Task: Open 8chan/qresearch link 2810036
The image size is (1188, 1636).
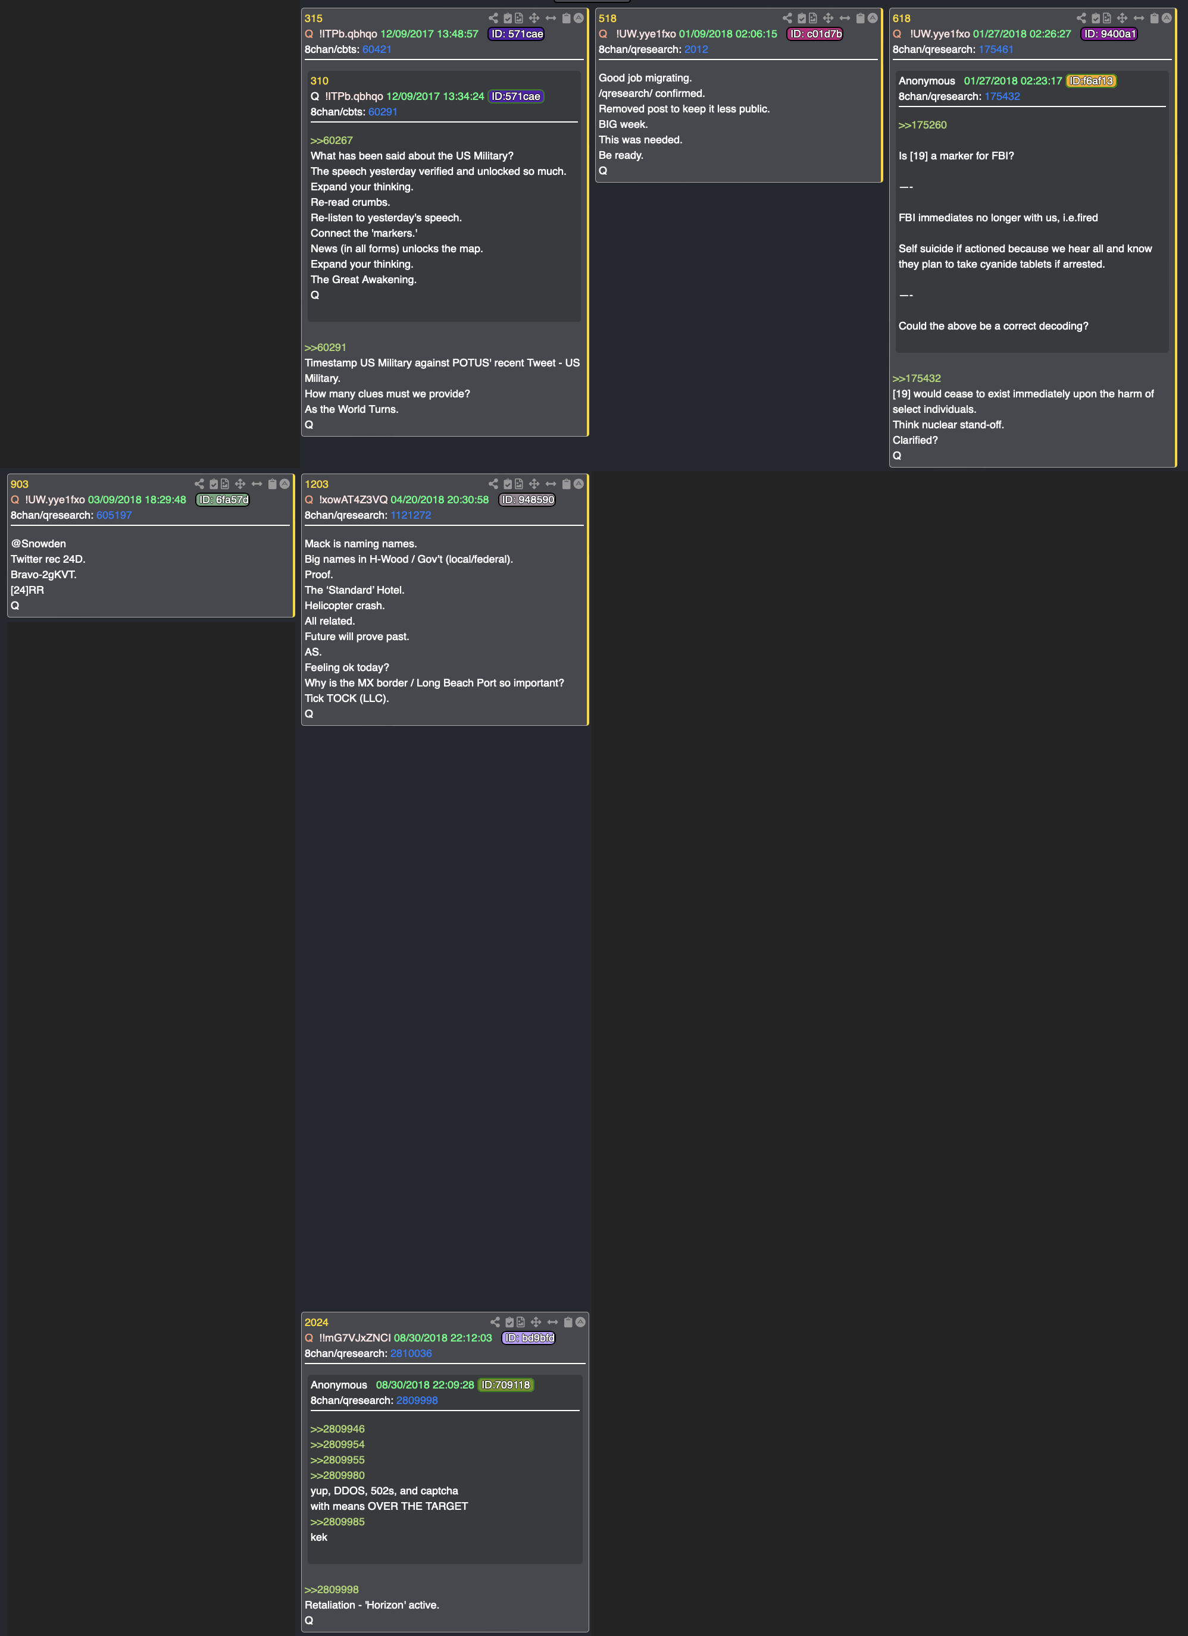Action: (411, 1354)
